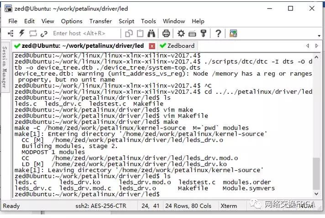The image size is (325, 218).
Task: Click 'Building modules, stage 2.' line
Action: [70, 146]
